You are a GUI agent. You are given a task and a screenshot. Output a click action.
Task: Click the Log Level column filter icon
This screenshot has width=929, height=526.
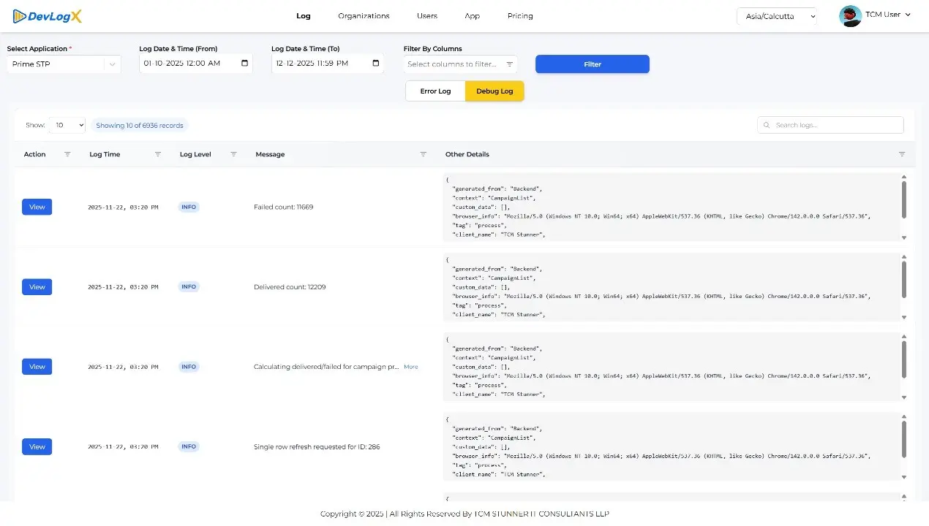pos(234,154)
